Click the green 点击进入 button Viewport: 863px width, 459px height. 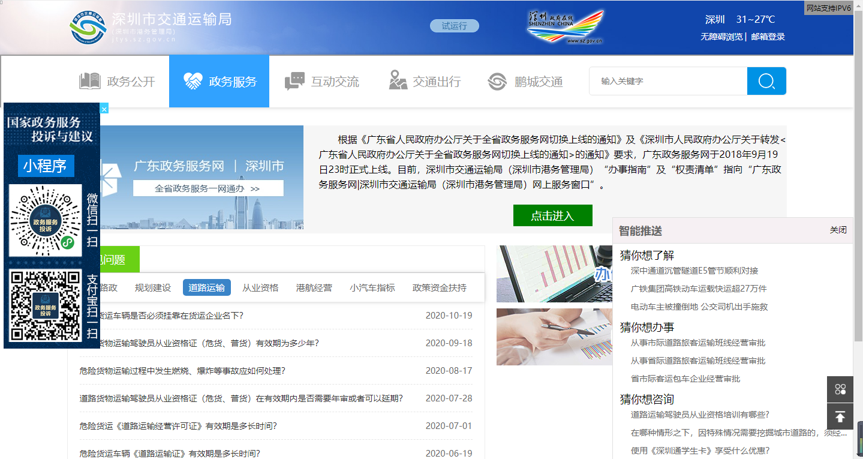[552, 215]
